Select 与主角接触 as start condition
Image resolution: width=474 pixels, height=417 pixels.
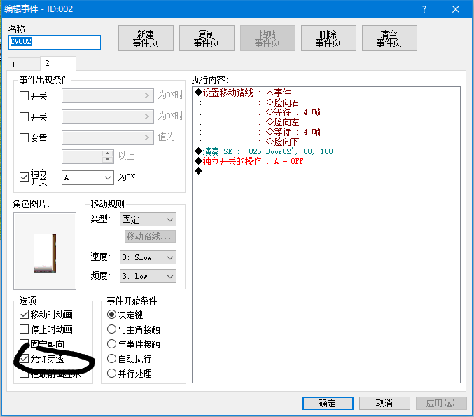[x=111, y=329]
